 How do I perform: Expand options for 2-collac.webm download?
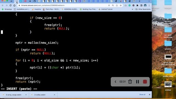click(x=54, y=95)
